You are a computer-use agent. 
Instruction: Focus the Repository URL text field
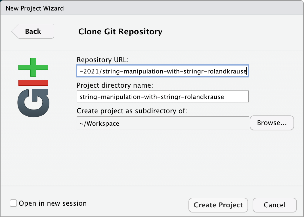(162, 71)
